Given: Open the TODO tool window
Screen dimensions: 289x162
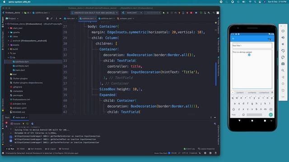Looking at the screenshot, I should pyautogui.click(x=21, y=149).
